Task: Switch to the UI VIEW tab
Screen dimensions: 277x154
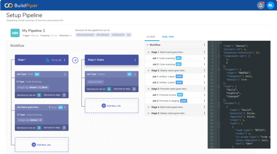Action: tap(151, 37)
